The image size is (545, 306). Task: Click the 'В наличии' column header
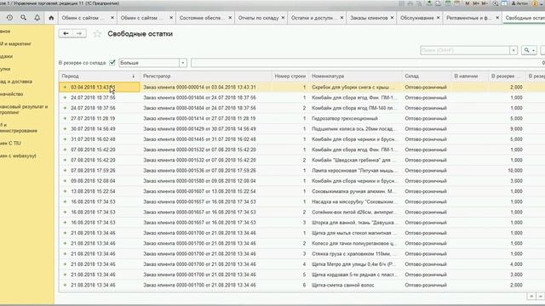pyautogui.click(x=469, y=76)
